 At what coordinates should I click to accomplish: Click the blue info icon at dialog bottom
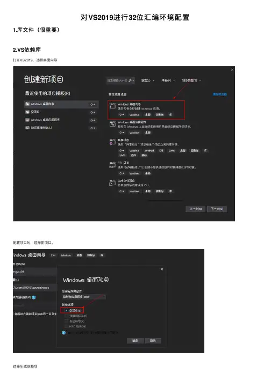click(x=64, y=333)
